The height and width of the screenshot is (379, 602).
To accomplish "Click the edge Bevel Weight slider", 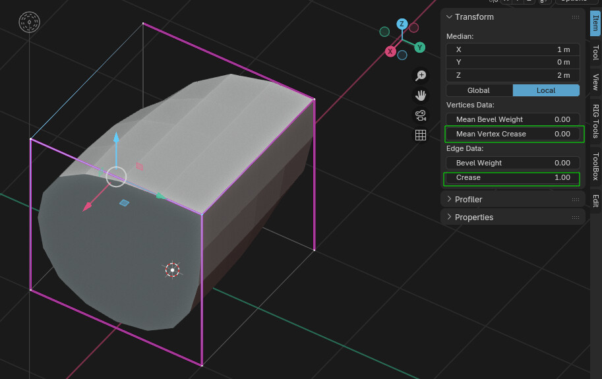I will coord(512,163).
